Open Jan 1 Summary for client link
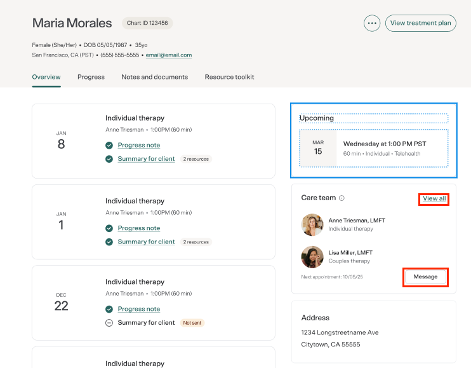This screenshot has width=471, height=368. (x=146, y=242)
